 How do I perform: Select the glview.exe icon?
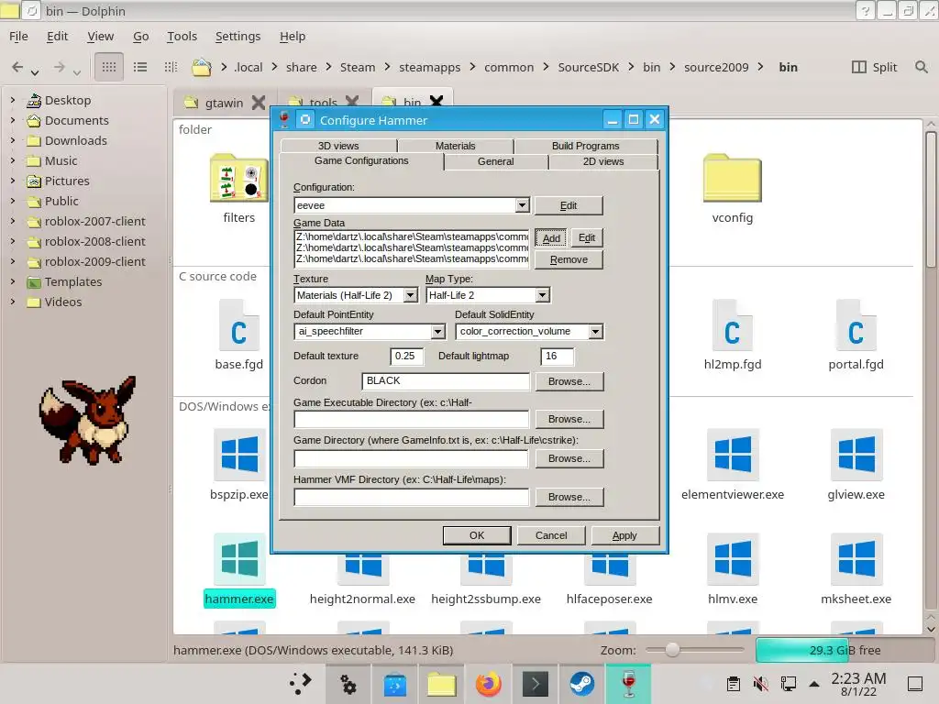[x=856, y=455]
